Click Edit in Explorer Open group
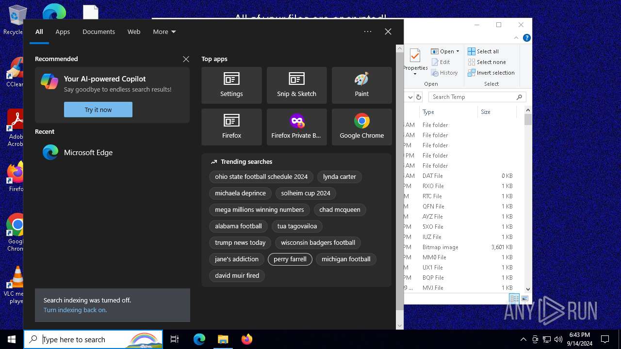Image resolution: width=621 pixels, height=349 pixels. coord(440,62)
